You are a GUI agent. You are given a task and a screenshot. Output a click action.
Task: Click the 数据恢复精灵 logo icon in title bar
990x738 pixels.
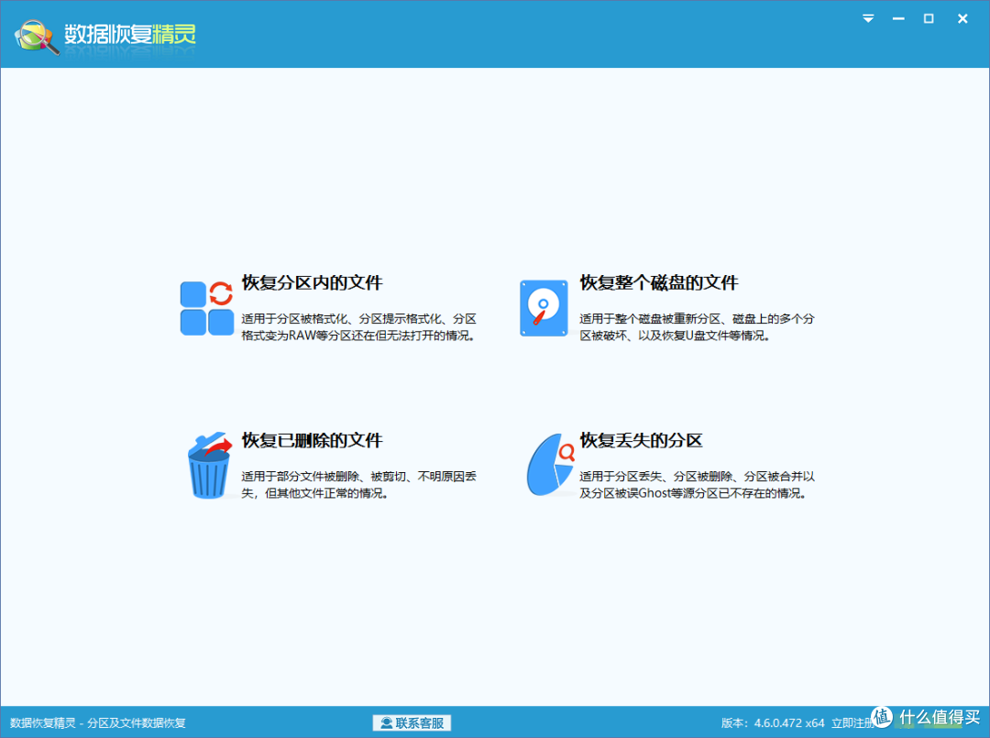[x=38, y=37]
